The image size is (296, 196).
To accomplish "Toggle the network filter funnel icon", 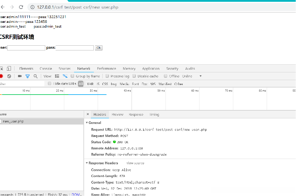I will click(28, 76).
